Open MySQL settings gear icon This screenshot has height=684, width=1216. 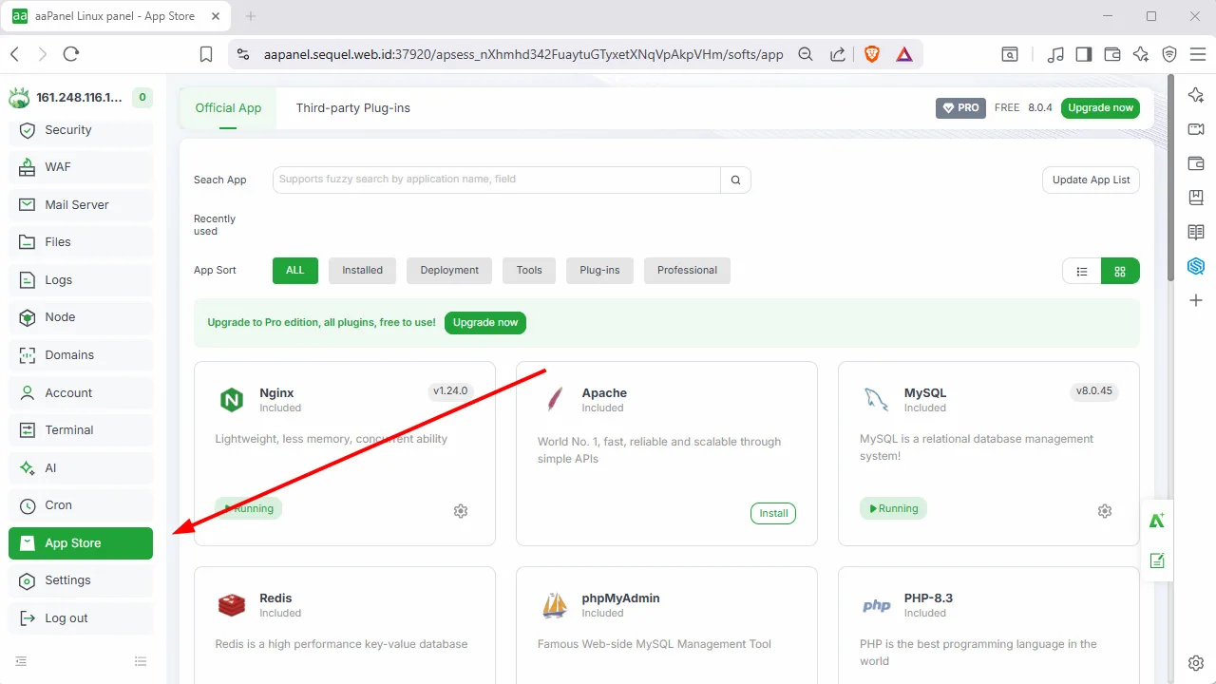click(x=1105, y=511)
